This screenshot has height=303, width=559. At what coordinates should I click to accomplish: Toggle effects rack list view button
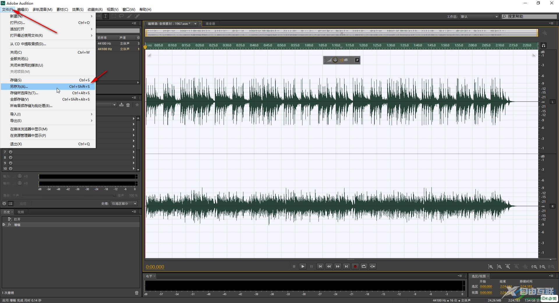point(10,204)
